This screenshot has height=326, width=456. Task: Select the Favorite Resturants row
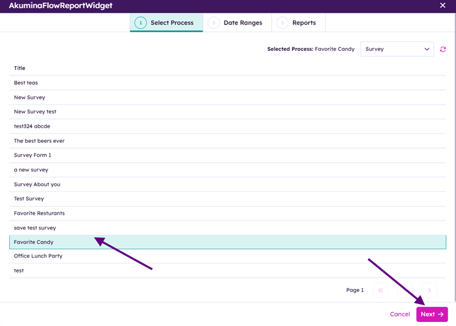pyautogui.click(x=227, y=214)
